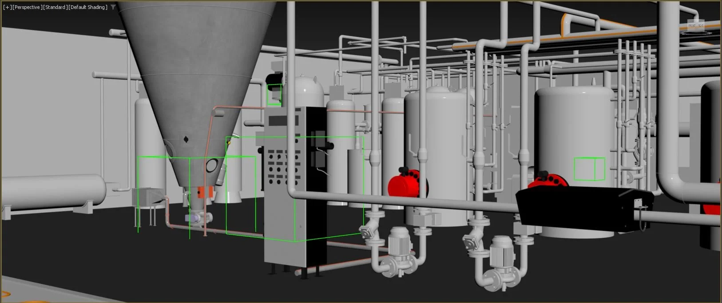Open the [+] general viewport menu

7,7
